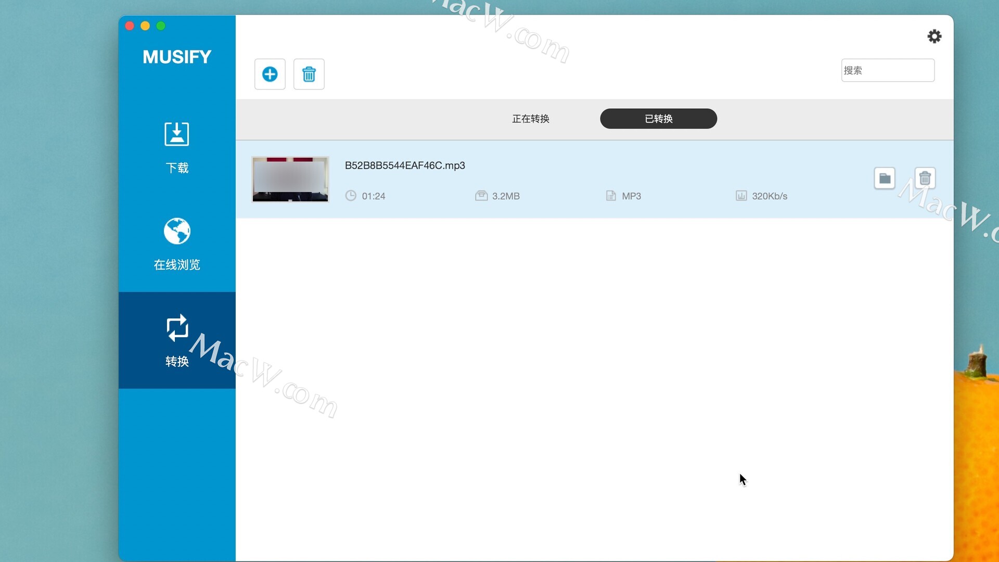Delete B52B8B5544EAF46C.mp3 with row trash icon
This screenshot has width=999, height=562.
(925, 178)
